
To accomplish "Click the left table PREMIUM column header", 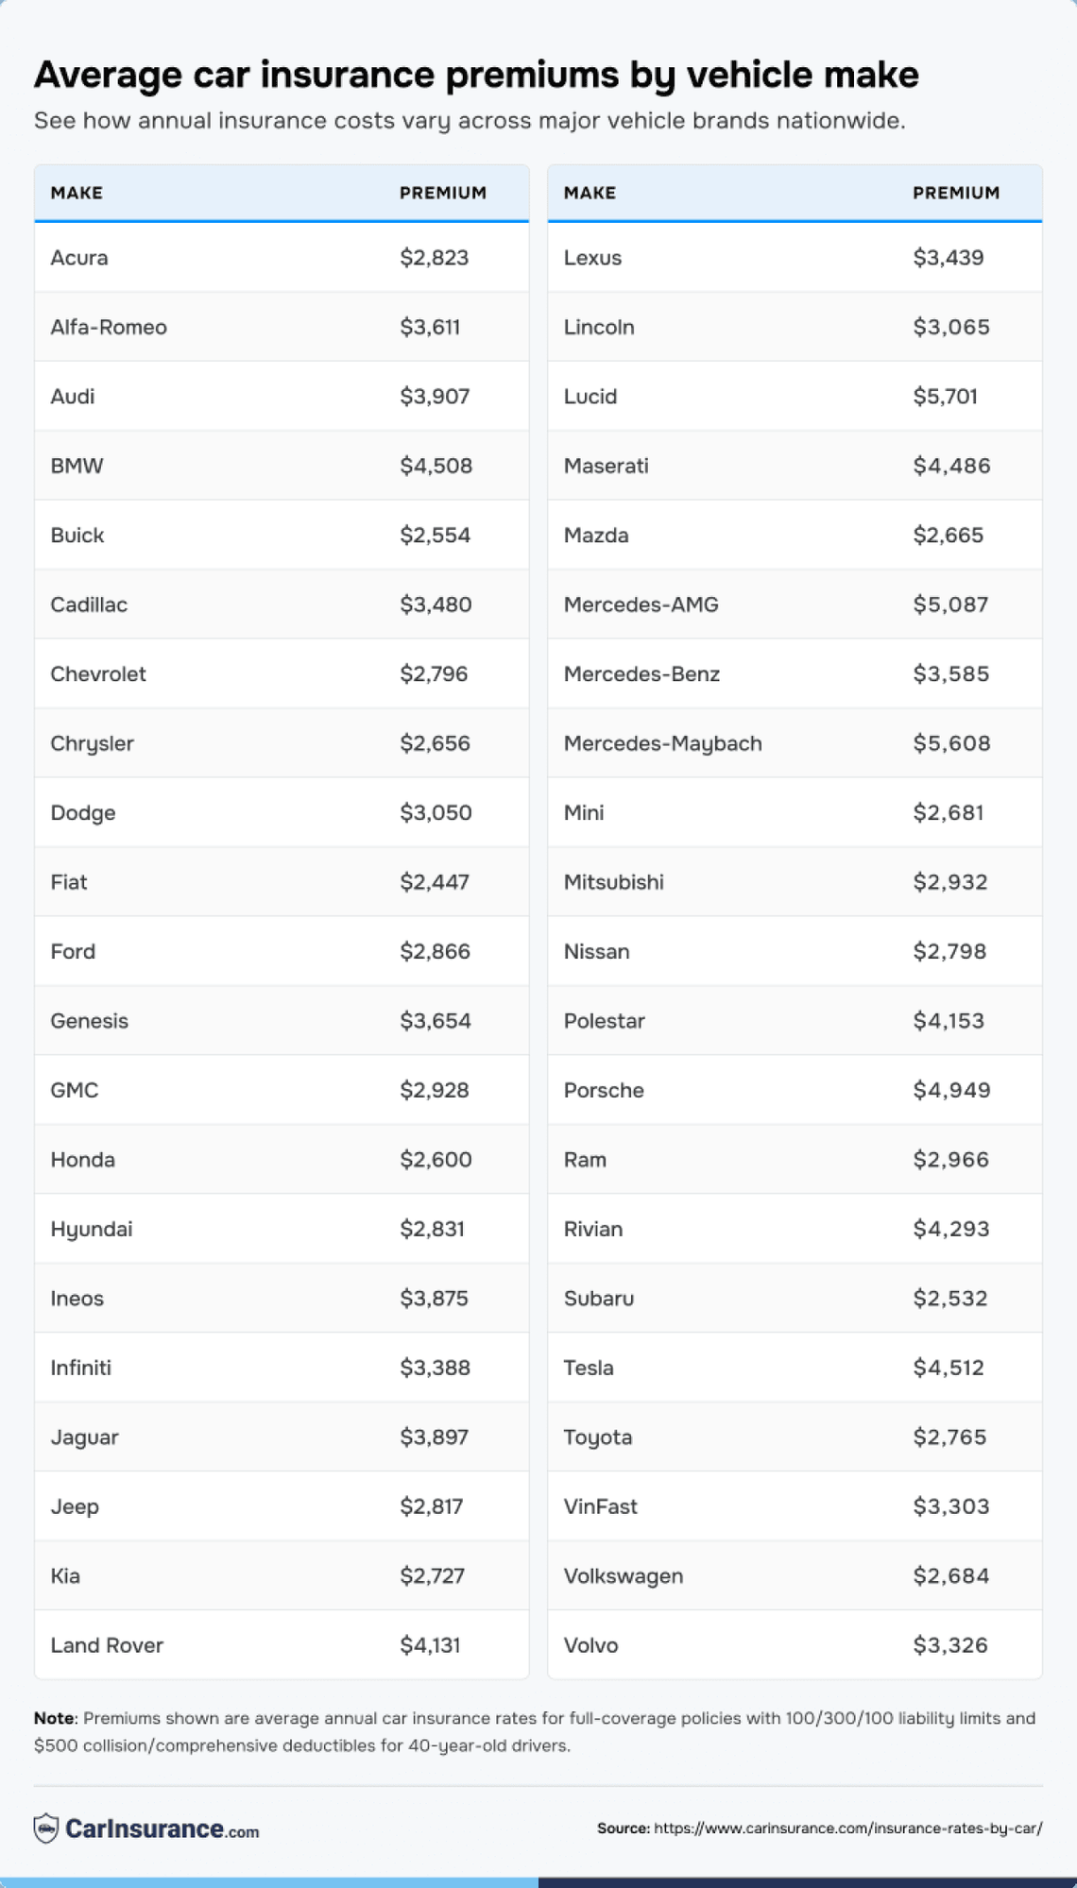I will click(x=442, y=193).
